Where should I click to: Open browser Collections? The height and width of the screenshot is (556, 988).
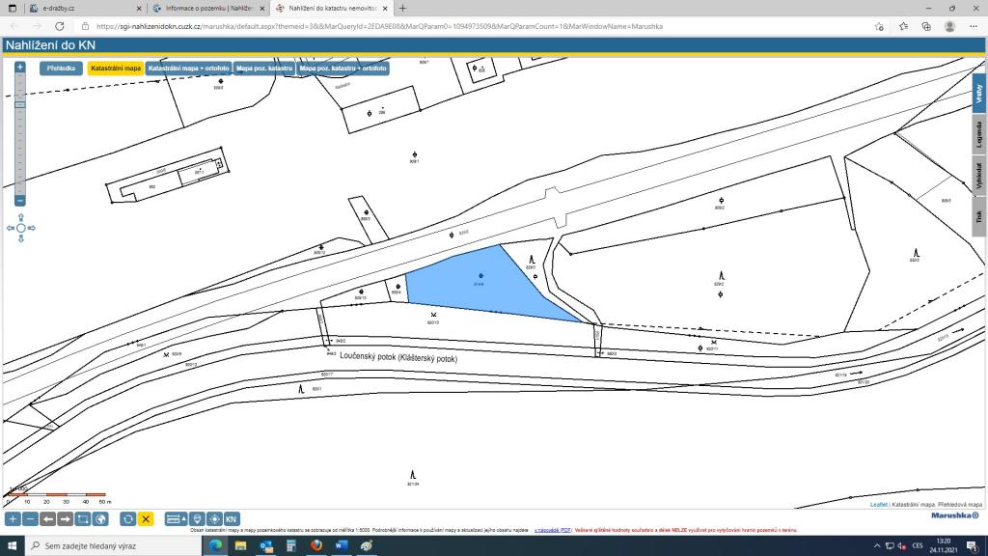[926, 26]
